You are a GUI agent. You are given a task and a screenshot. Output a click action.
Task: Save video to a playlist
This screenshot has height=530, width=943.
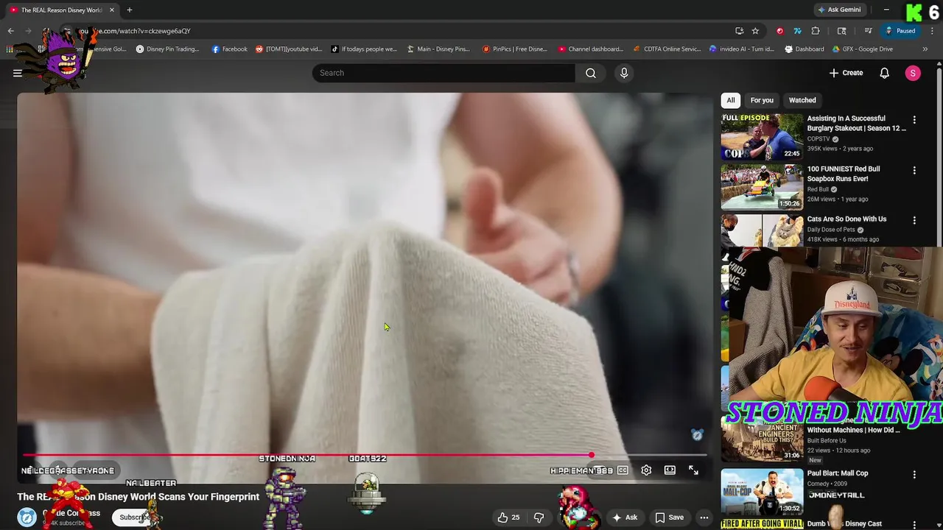(670, 517)
